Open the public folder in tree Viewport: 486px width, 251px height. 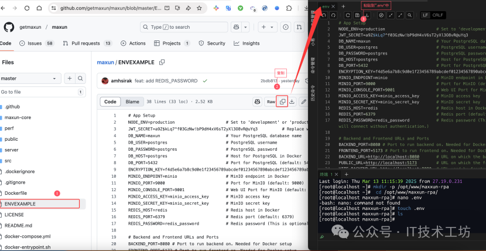(x=11, y=139)
